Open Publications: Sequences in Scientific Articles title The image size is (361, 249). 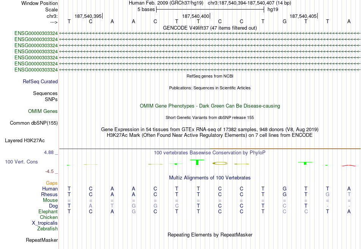click(210, 88)
